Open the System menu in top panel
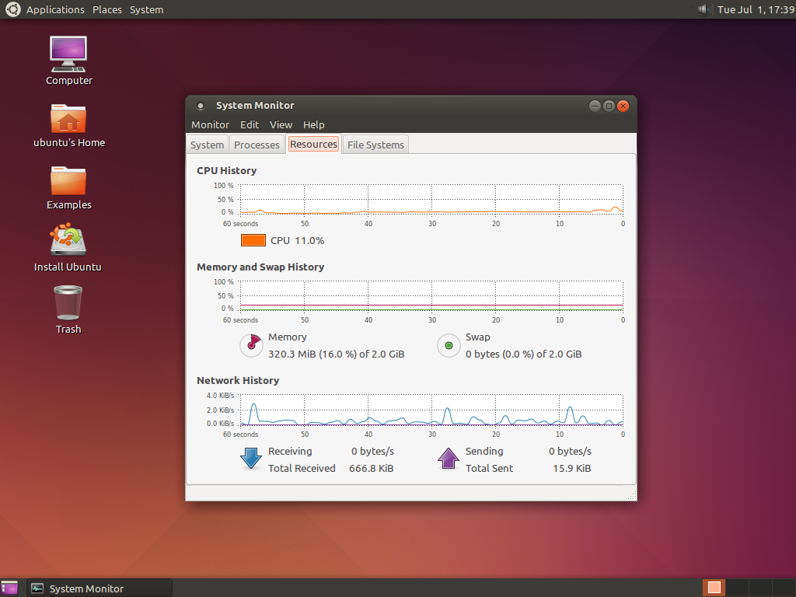 (x=146, y=9)
